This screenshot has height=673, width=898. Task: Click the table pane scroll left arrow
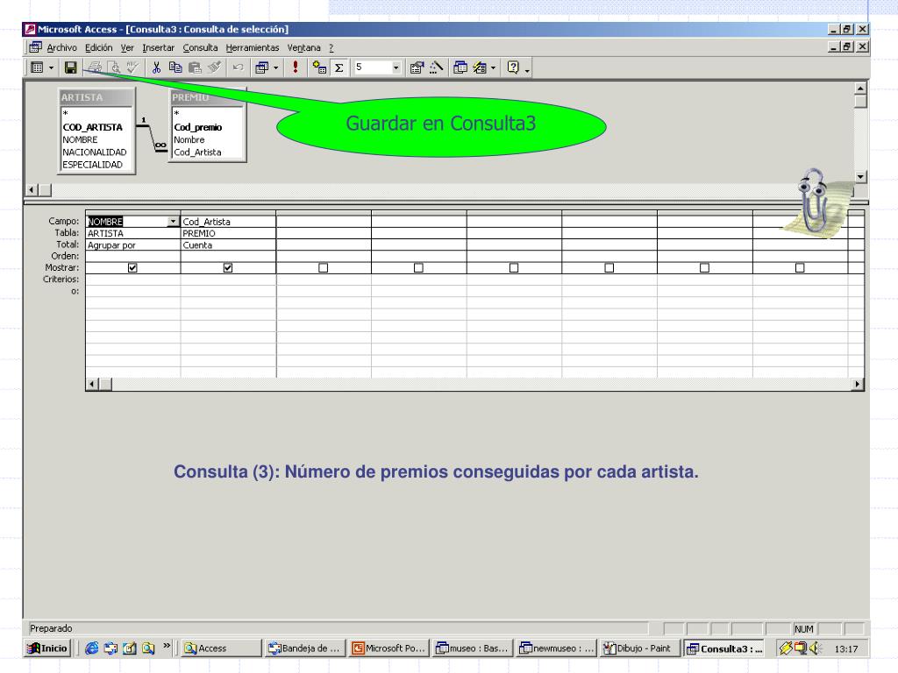(x=32, y=189)
